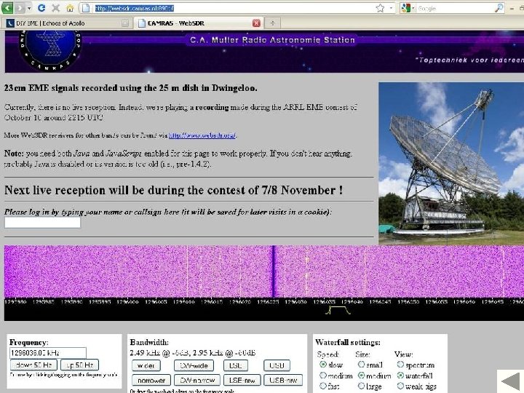
Task: Click the CAMRAS round logo emblem
Action: point(50,49)
